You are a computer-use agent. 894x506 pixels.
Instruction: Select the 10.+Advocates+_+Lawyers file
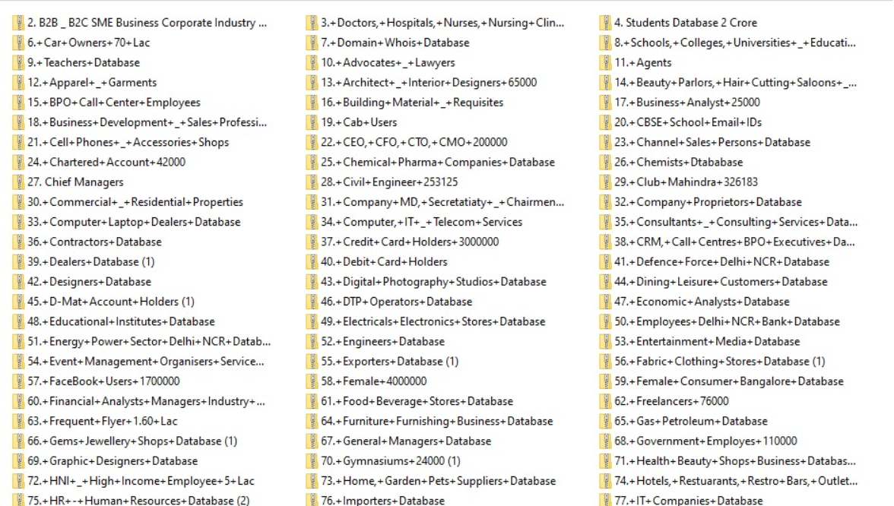pyautogui.click(x=388, y=62)
